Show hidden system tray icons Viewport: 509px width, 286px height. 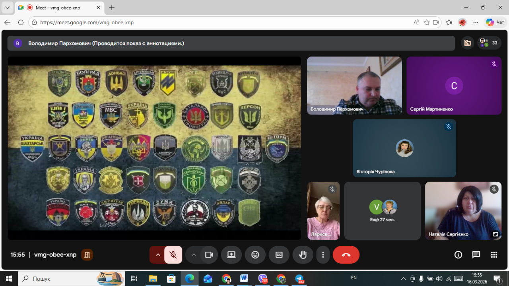[403, 278]
